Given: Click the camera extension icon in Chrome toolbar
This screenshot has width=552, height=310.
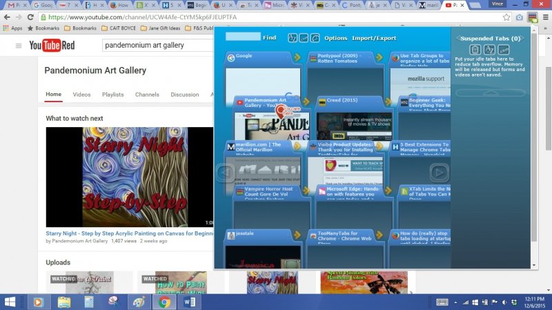Looking at the screenshot, I should click(520, 17).
